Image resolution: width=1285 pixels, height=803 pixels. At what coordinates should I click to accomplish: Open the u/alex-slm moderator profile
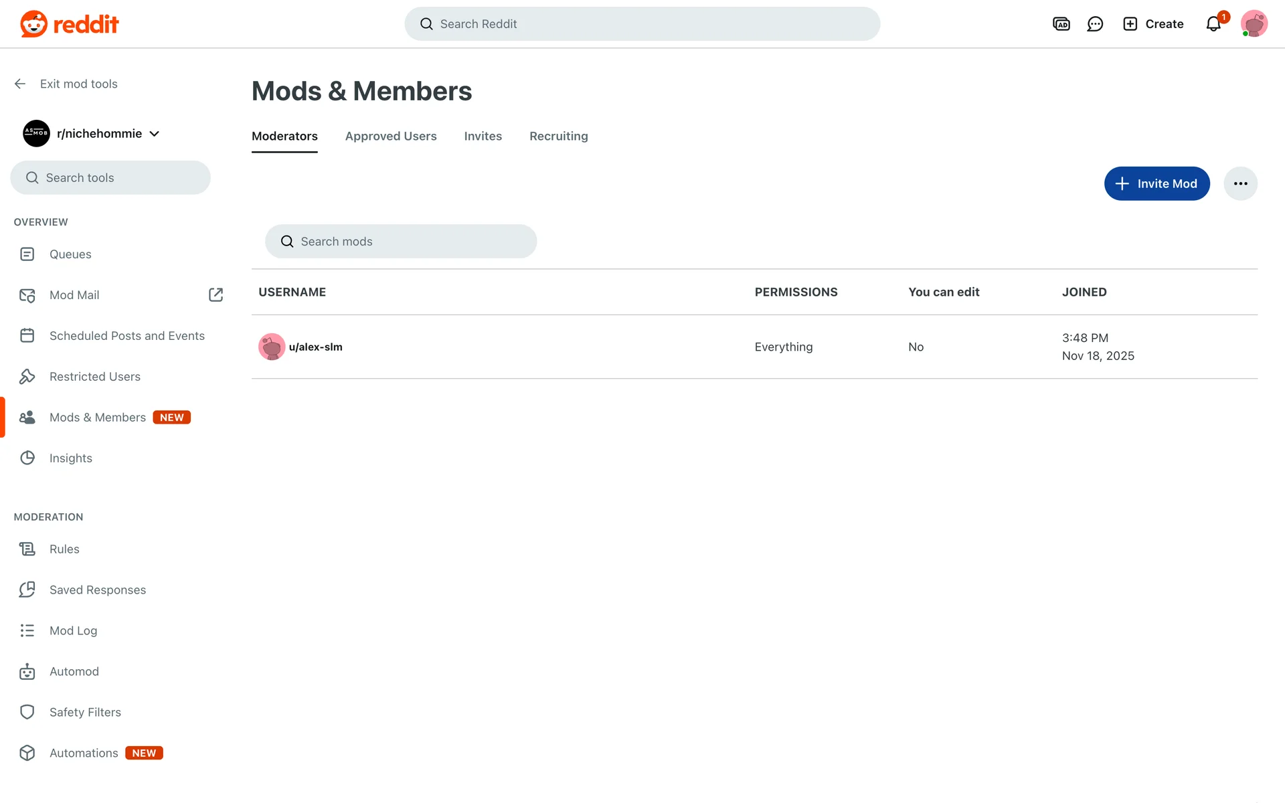[x=315, y=347]
